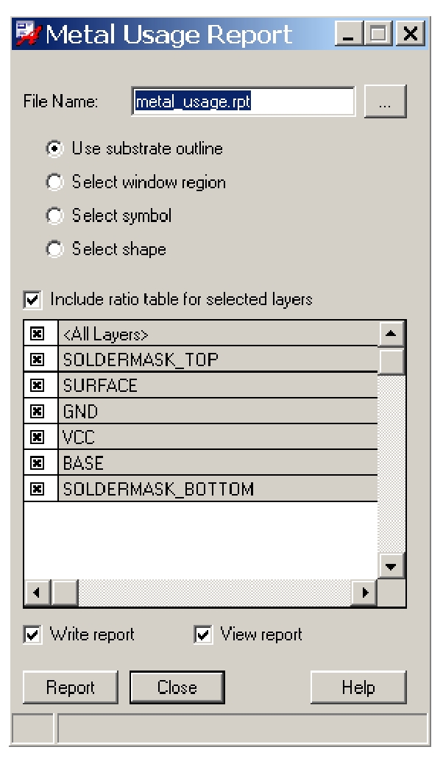Viewport: 443px width, 758px height.
Task: Toggle the GND layer checkbox
Action: coord(37,411)
